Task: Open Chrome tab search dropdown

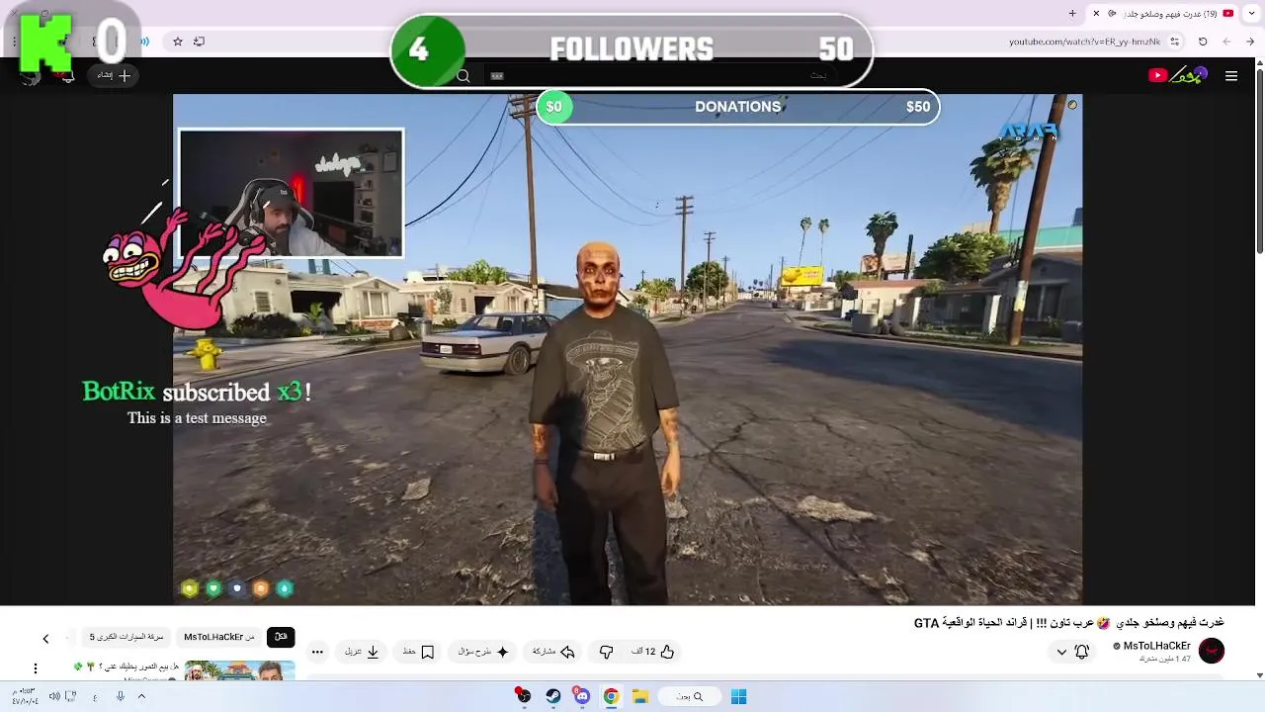Action: coord(1251,13)
